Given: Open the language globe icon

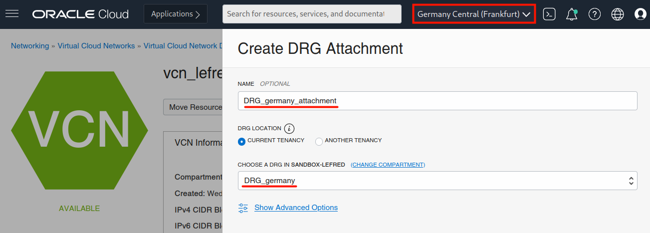Looking at the screenshot, I should click(618, 14).
